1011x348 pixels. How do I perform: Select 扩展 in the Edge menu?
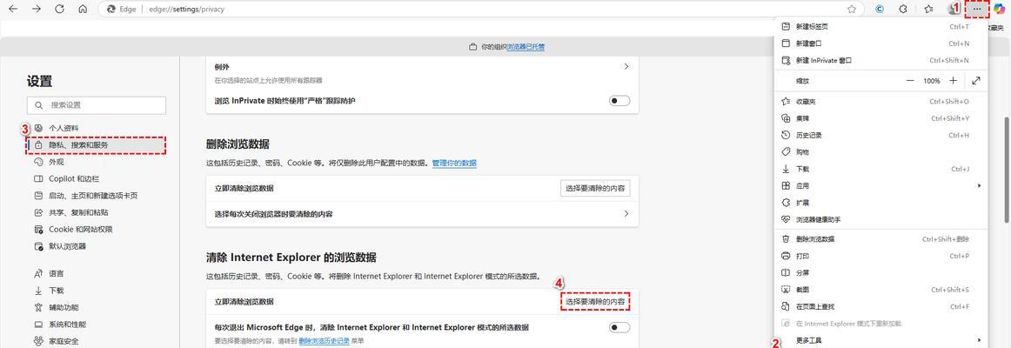(880, 203)
